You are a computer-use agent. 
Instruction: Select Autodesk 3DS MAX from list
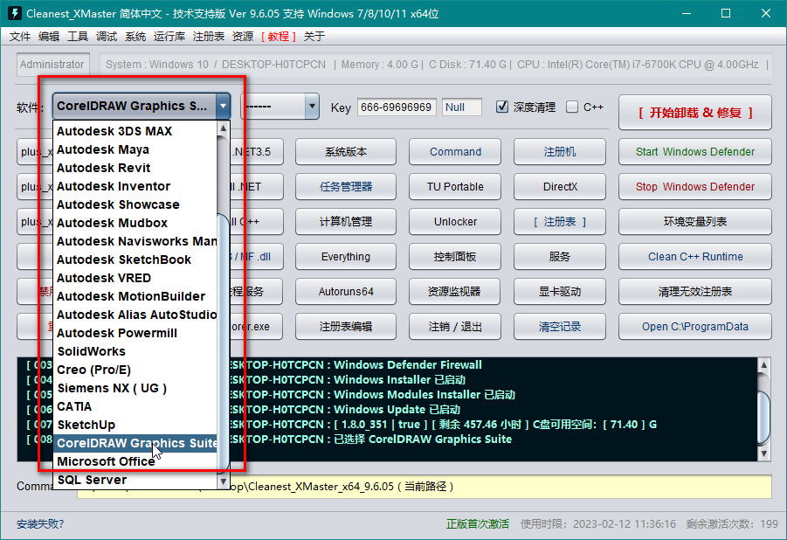(135, 131)
